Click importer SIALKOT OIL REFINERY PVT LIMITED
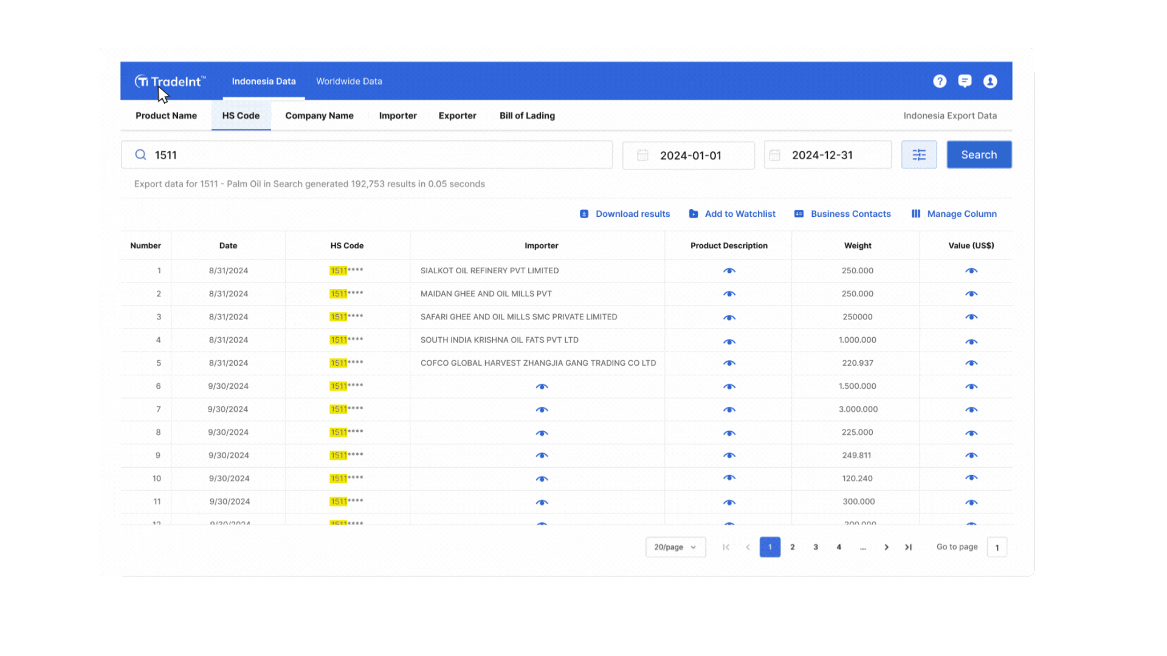 pyautogui.click(x=489, y=271)
